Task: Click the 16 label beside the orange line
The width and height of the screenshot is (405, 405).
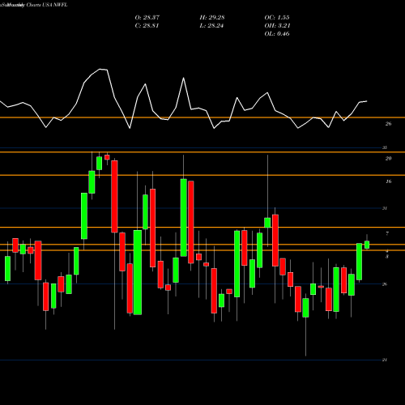Action: pos(388,181)
